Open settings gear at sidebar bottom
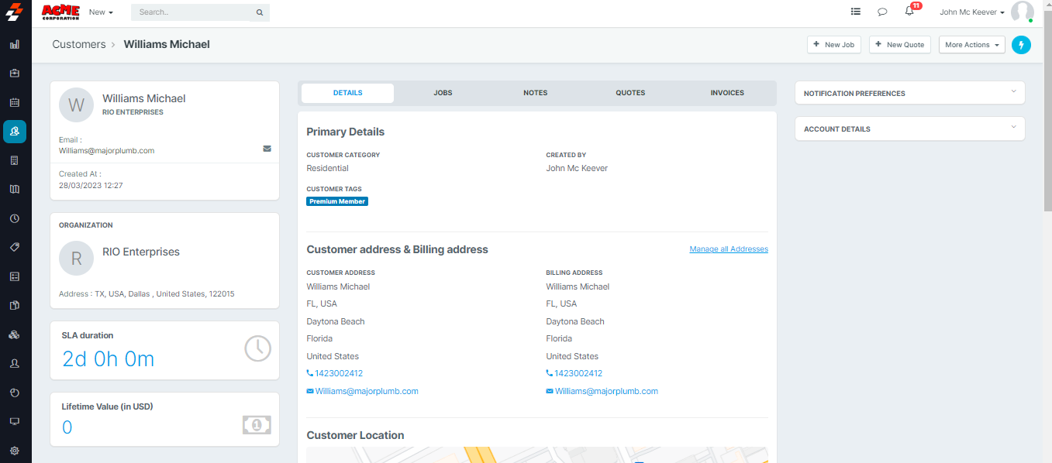The height and width of the screenshot is (463, 1052). pyautogui.click(x=15, y=451)
